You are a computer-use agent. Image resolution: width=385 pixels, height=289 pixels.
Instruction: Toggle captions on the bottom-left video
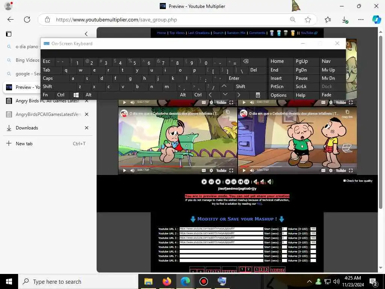(x=204, y=170)
